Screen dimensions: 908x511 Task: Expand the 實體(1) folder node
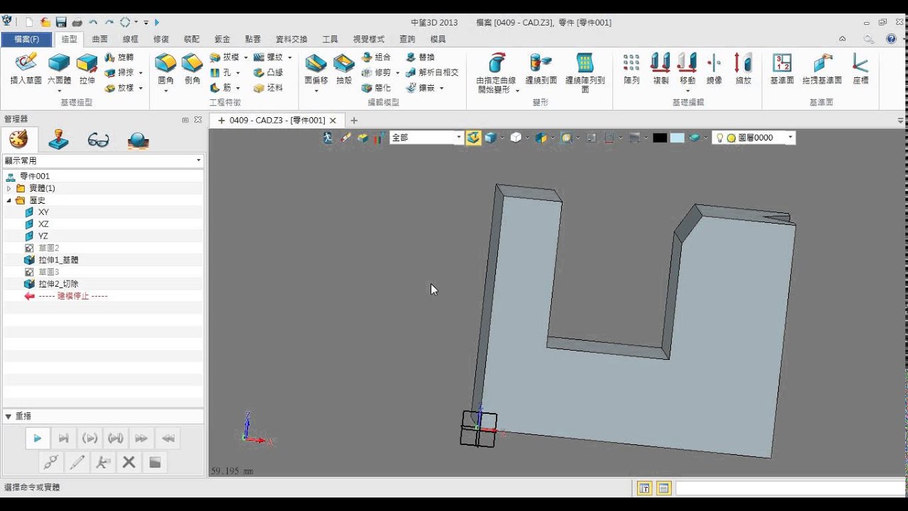(9, 188)
